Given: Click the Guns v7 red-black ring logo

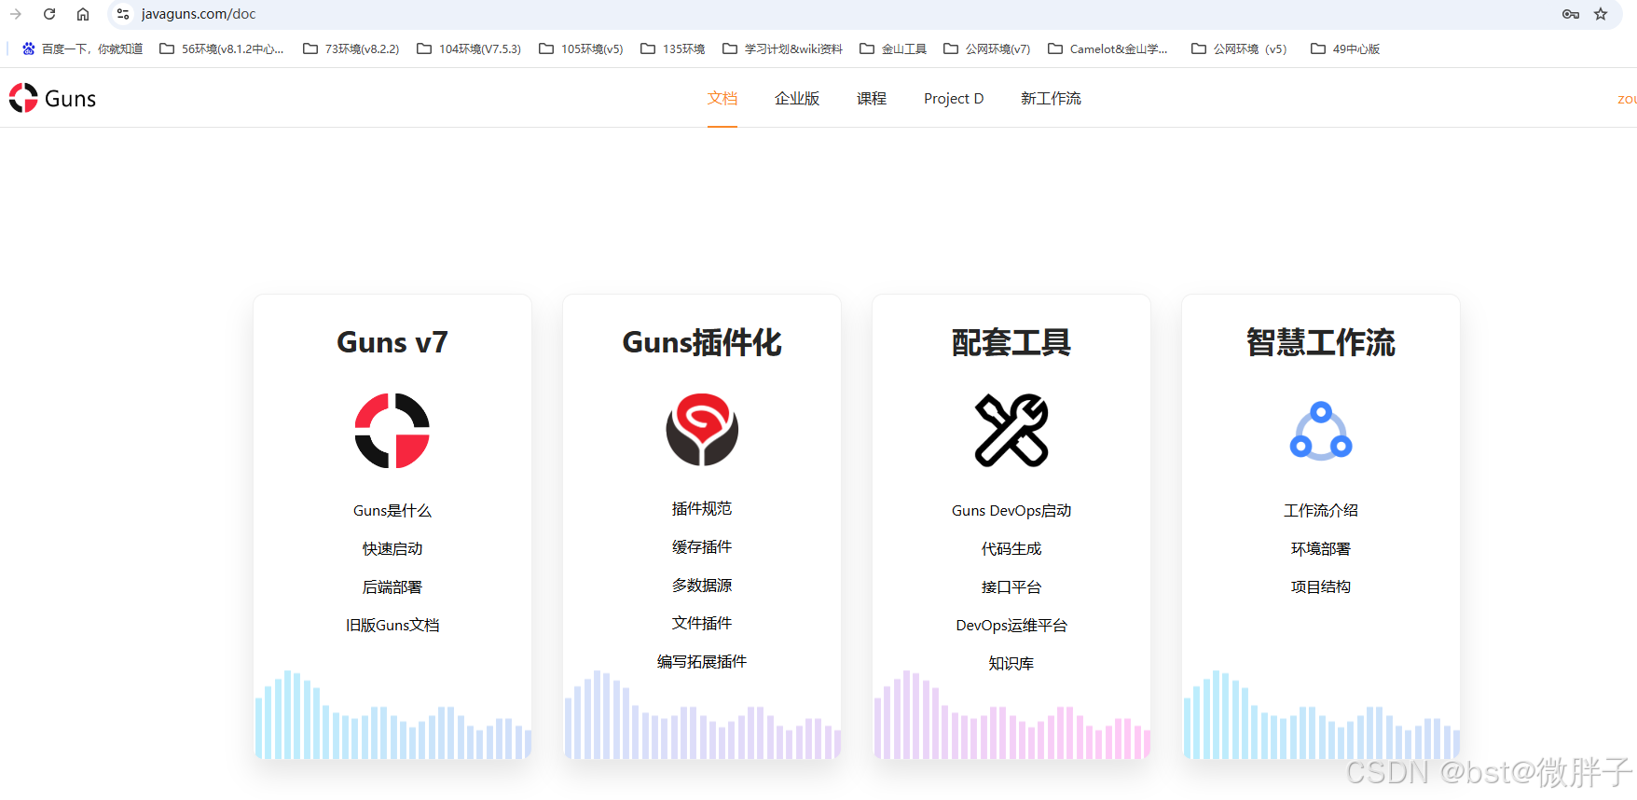Looking at the screenshot, I should pos(392,431).
